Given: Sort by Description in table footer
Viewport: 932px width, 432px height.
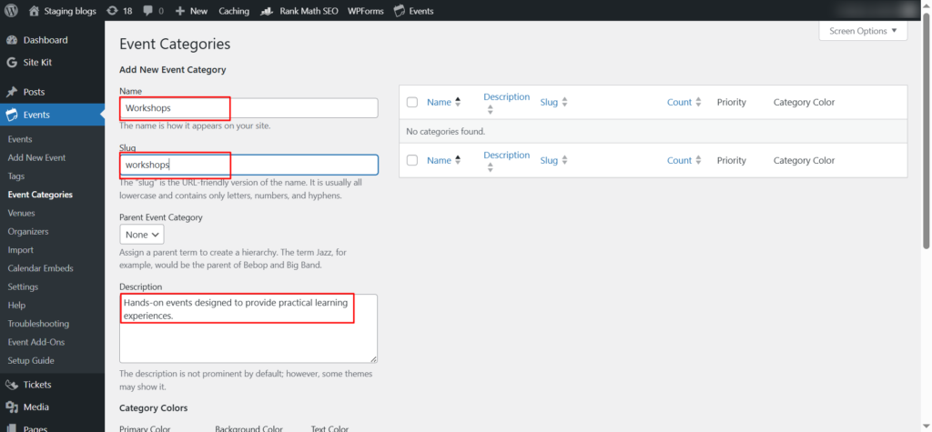Looking at the screenshot, I should tap(506, 160).
